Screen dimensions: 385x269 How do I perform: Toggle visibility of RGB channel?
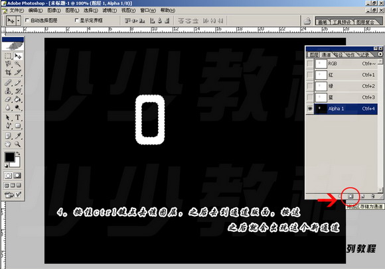point(310,64)
